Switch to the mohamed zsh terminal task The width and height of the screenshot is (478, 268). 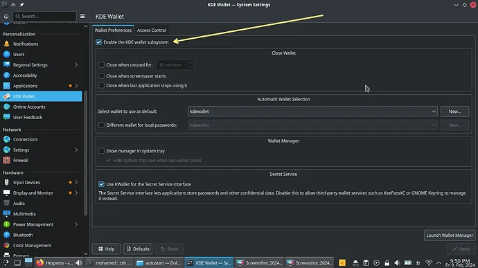point(109,263)
